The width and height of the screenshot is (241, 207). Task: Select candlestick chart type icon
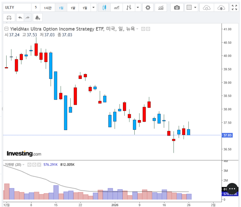(104, 7)
